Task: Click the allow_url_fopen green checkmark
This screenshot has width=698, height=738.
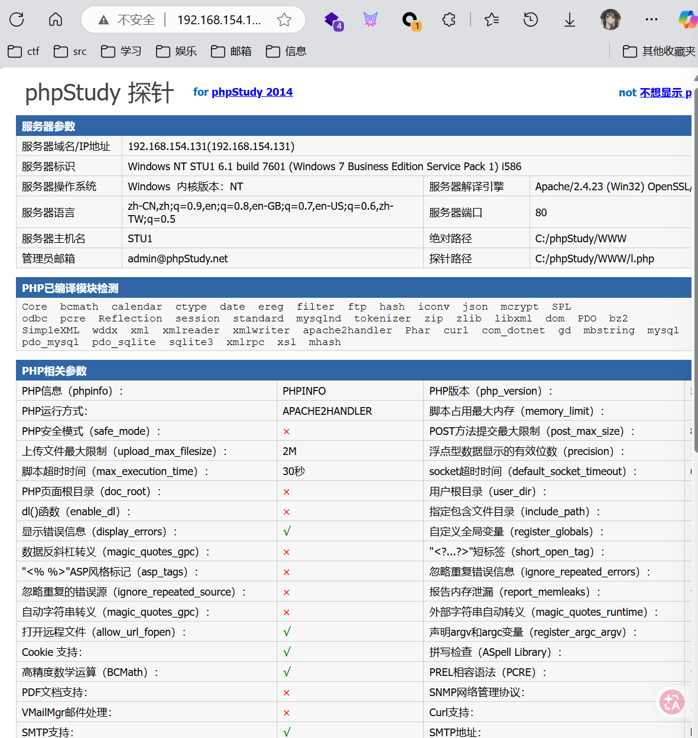Action: (x=287, y=632)
